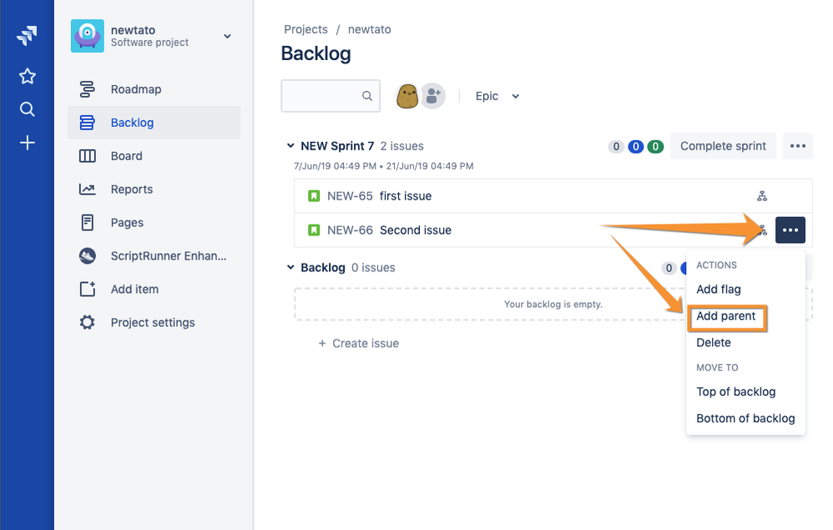Click the Jira logo icon

27,35
